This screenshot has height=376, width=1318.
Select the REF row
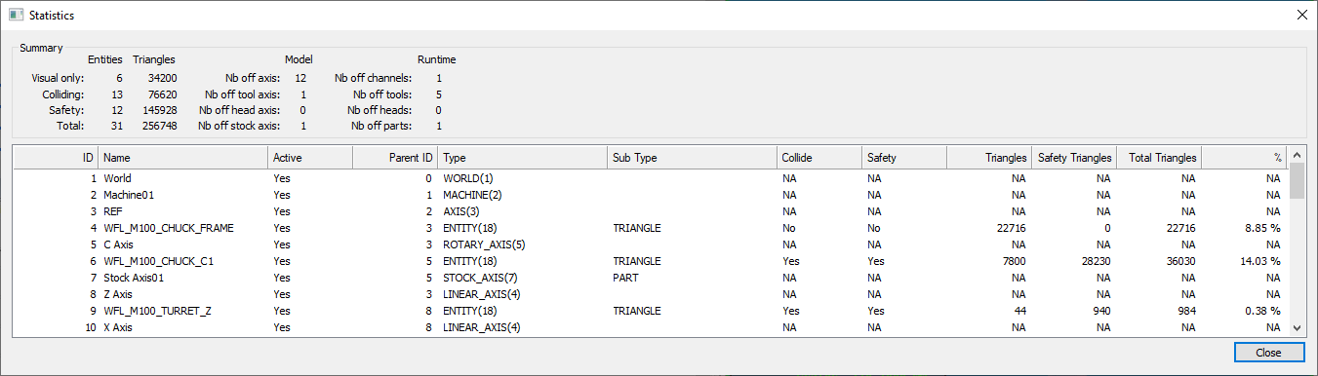pos(650,211)
